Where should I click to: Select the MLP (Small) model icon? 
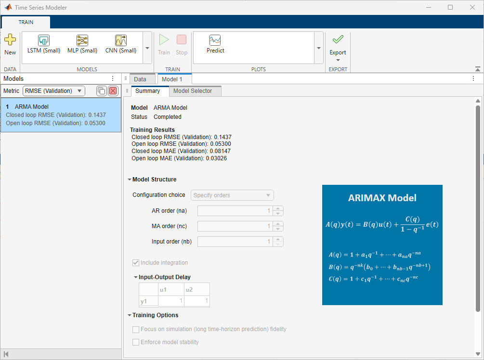(x=82, y=41)
